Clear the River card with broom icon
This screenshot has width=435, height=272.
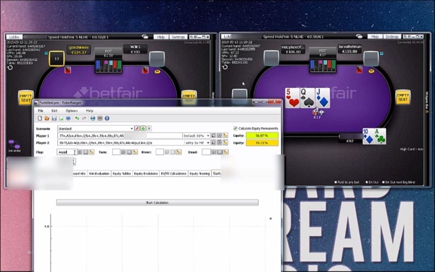pos(178,152)
